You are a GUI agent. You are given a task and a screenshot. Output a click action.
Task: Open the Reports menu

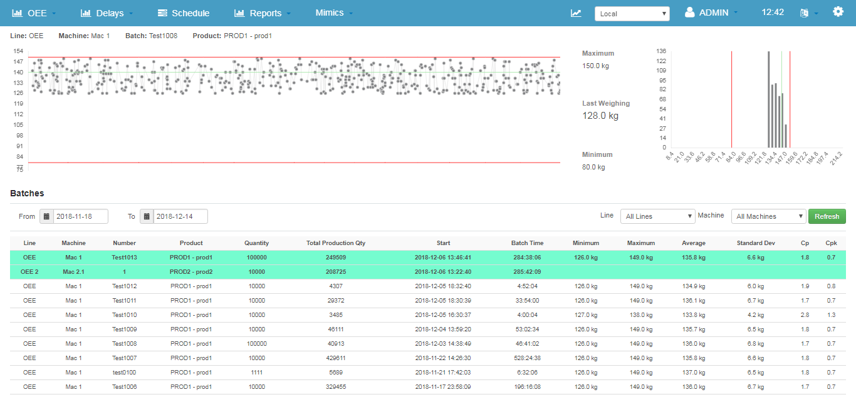click(x=261, y=13)
